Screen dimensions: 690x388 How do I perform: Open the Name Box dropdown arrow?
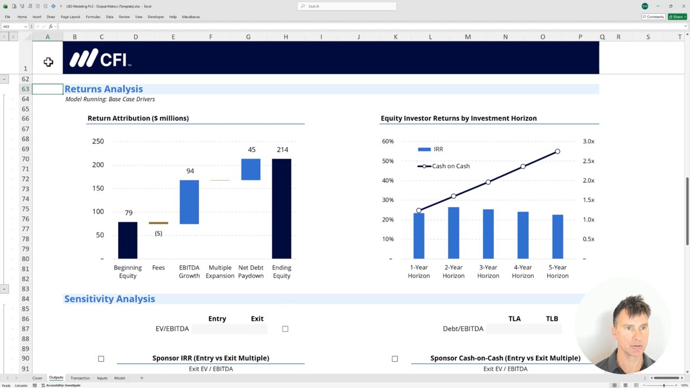(x=25, y=26)
